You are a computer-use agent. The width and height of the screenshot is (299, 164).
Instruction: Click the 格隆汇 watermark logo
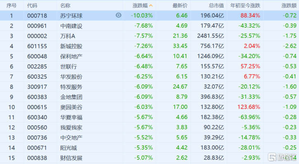point(282,157)
